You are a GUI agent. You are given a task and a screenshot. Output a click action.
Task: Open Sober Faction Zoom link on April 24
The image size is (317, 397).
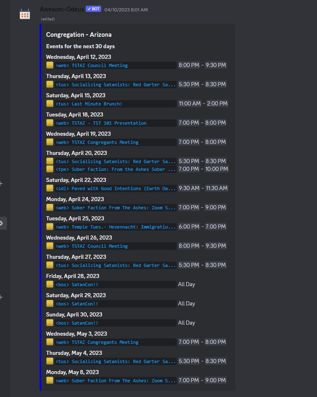[x=115, y=208]
